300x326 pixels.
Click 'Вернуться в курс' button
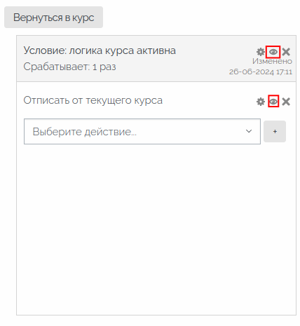[53, 18]
